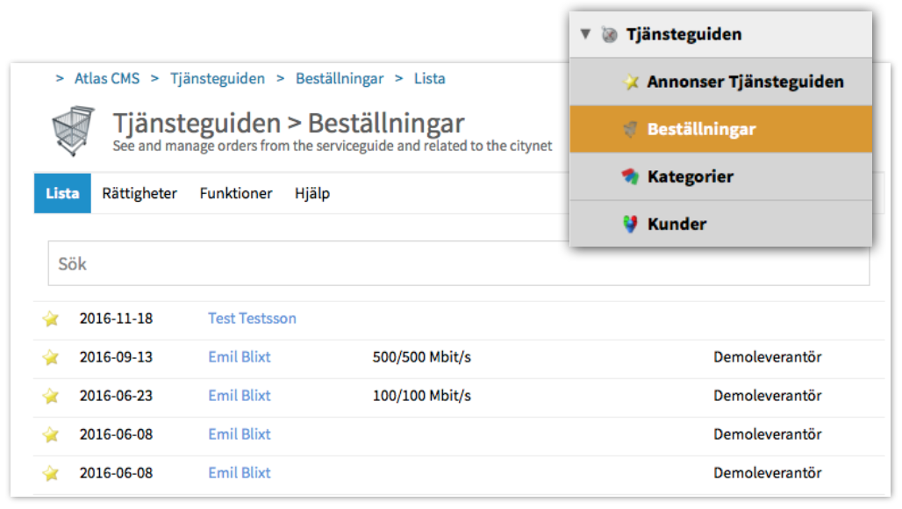Screen dimensions: 902x509
Task: Switch to the Rättigheter tab
Action: tap(140, 193)
